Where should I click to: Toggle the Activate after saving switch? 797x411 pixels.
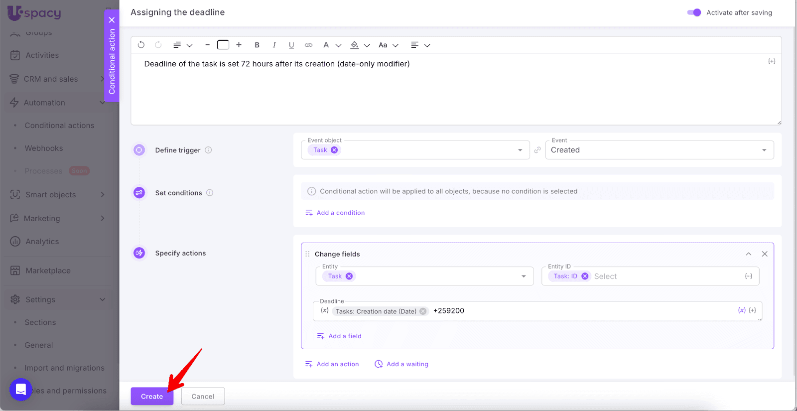694,12
